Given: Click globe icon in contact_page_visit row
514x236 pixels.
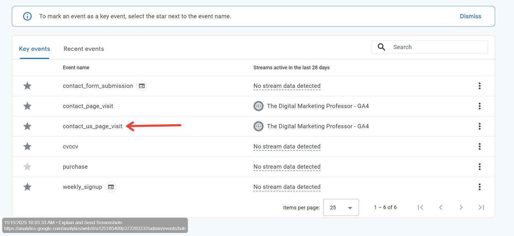Looking at the screenshot, I should click(x=258, y=106).
